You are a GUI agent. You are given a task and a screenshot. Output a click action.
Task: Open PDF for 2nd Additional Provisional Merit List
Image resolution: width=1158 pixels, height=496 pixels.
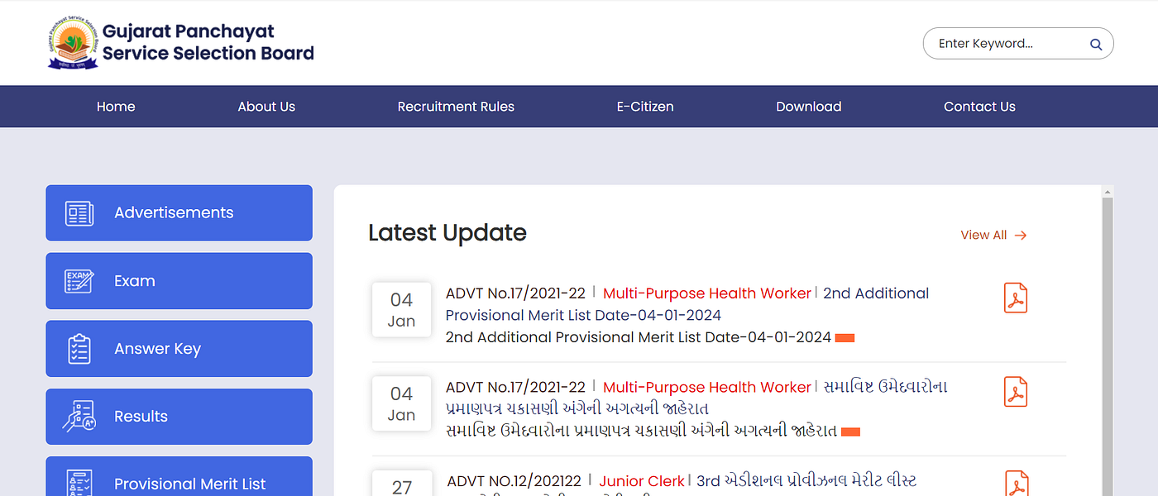pyautogui.click(x=1016, y=298)
